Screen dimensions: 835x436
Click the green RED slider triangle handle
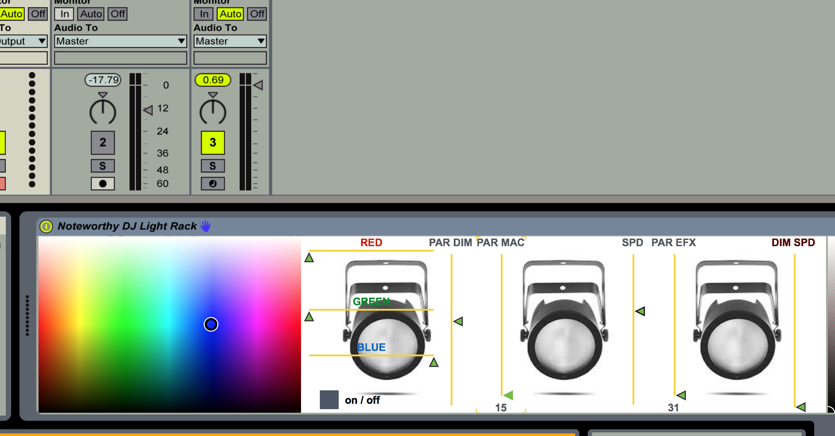pyautogui.click(x=309, y=258)
